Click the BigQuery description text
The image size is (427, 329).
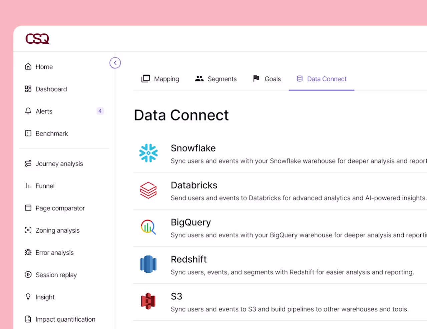tap(299, 235)
